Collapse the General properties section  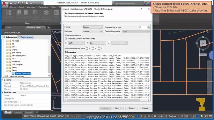3,80
